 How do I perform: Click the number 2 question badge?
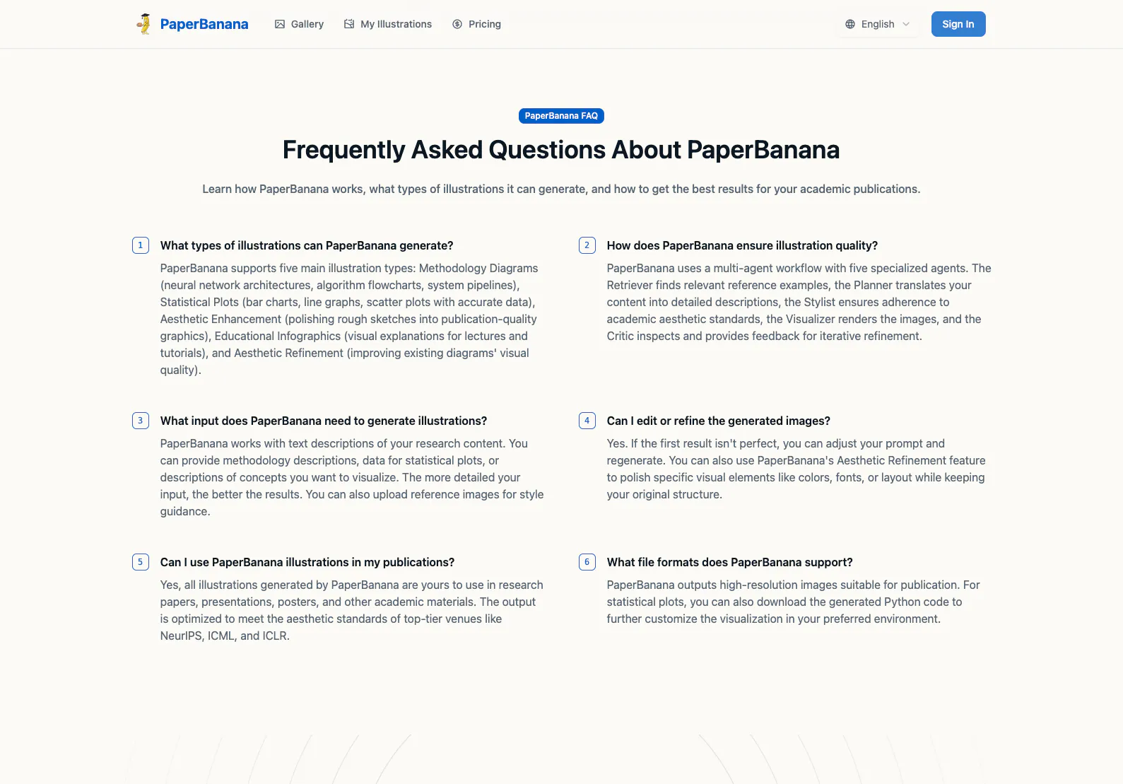(587, 245)
